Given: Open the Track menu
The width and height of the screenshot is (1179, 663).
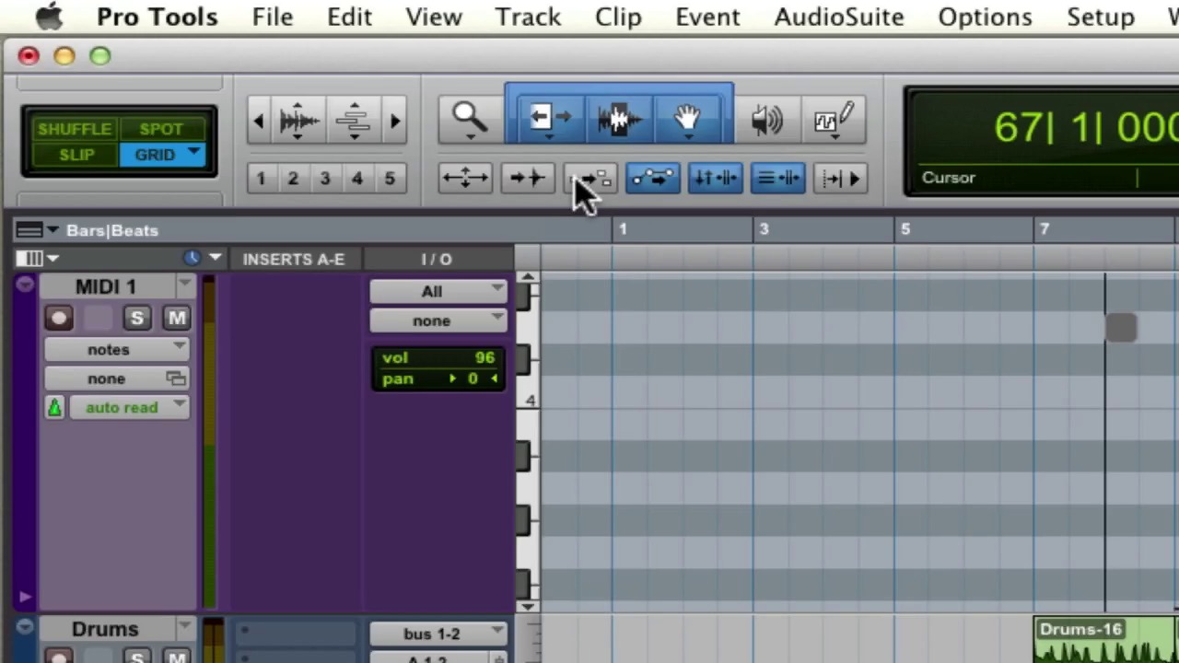Looking at the screenshot, I should click(x=528, y=17).
